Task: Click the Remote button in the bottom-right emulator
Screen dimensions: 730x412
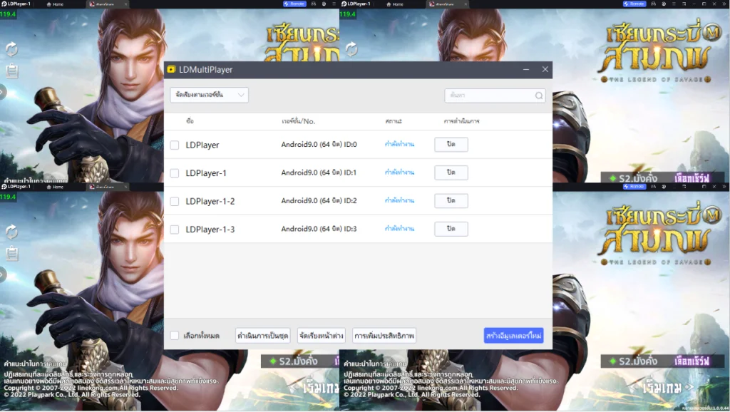Action: point(634,187)
